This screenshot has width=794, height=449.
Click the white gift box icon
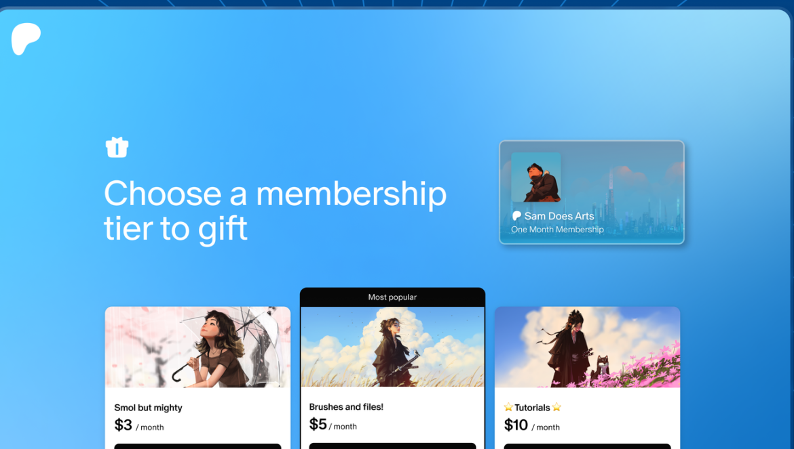click(x=117, y=148)
